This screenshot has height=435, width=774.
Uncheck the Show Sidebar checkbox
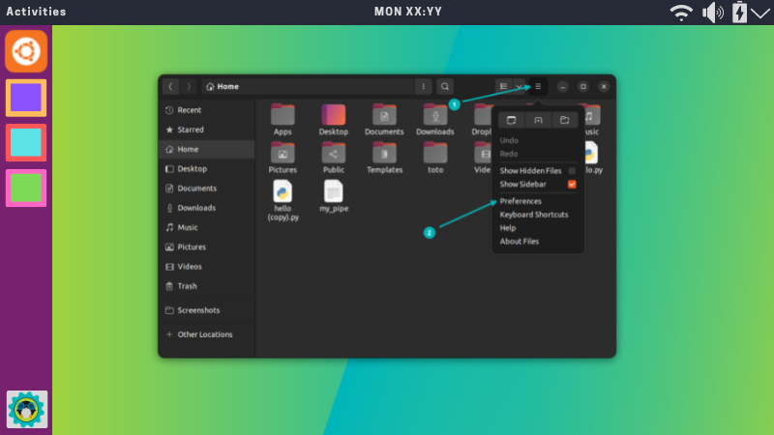pos(572,184)
